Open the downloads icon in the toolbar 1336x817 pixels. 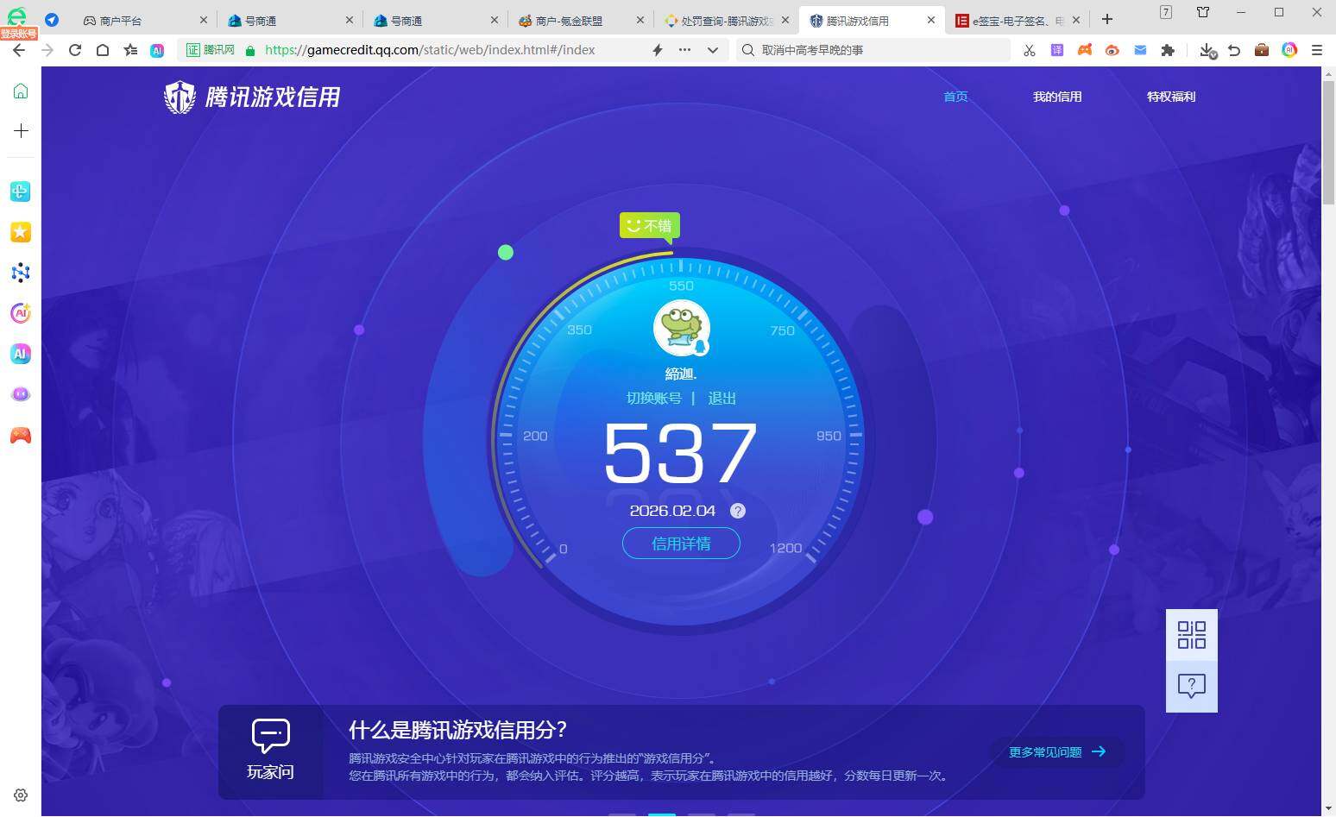click(1207, 50)
